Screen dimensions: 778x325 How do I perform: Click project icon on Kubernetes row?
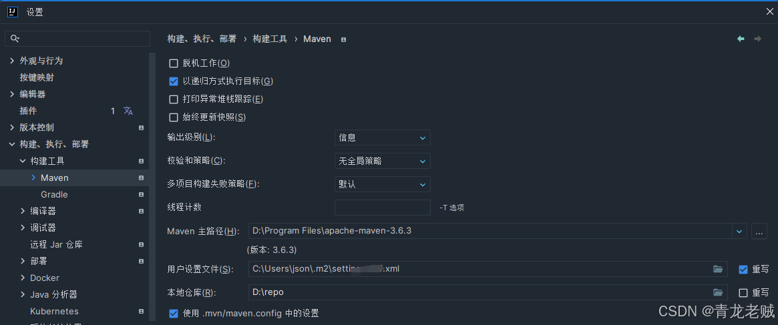click(x=142, y=311)
